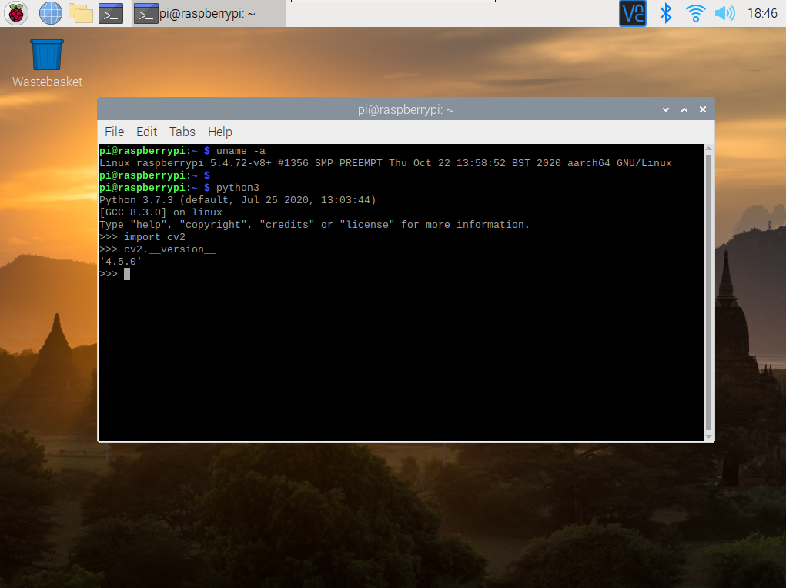Open the Wi-Fi networks tray icon

pyautogui.click(x=695, y=13)
